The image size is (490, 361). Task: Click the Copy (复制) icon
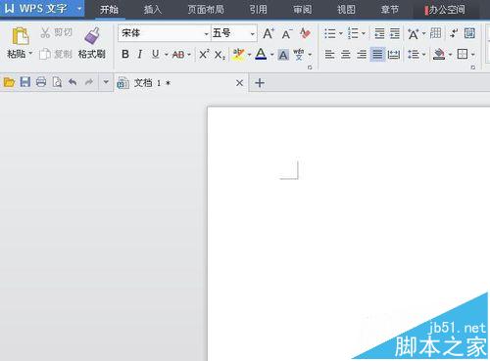pyautogui.click(x=45, y=54)
